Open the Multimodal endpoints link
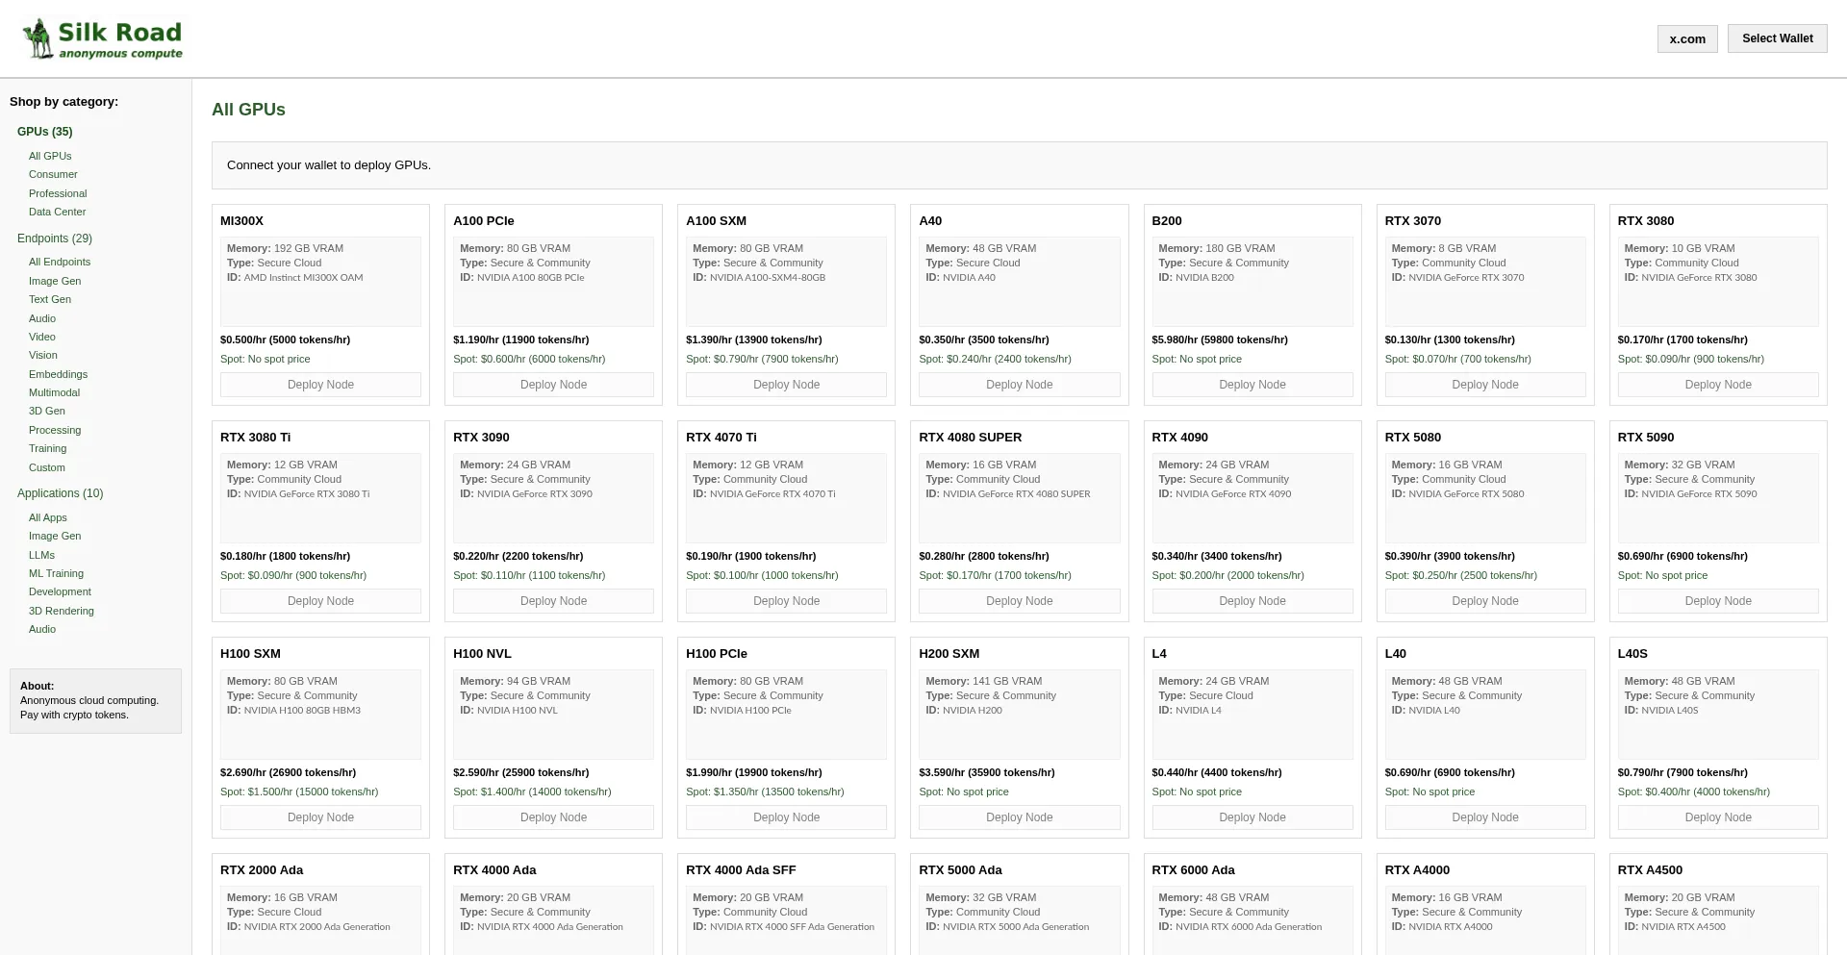The width and height of the screenshot is (1847, 955). pos(54,392)
